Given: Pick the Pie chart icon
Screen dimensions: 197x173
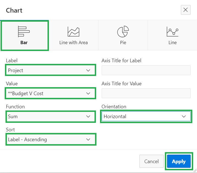Looking at the screenshot, I should tap(123, 32).
